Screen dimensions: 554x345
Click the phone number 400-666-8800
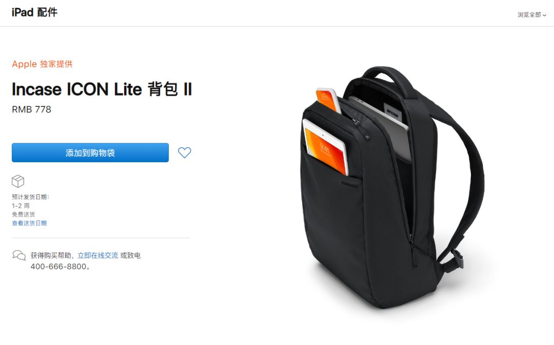point(58,267)
